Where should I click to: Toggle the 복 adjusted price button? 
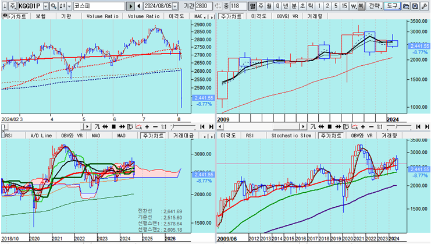pos(361,6)
